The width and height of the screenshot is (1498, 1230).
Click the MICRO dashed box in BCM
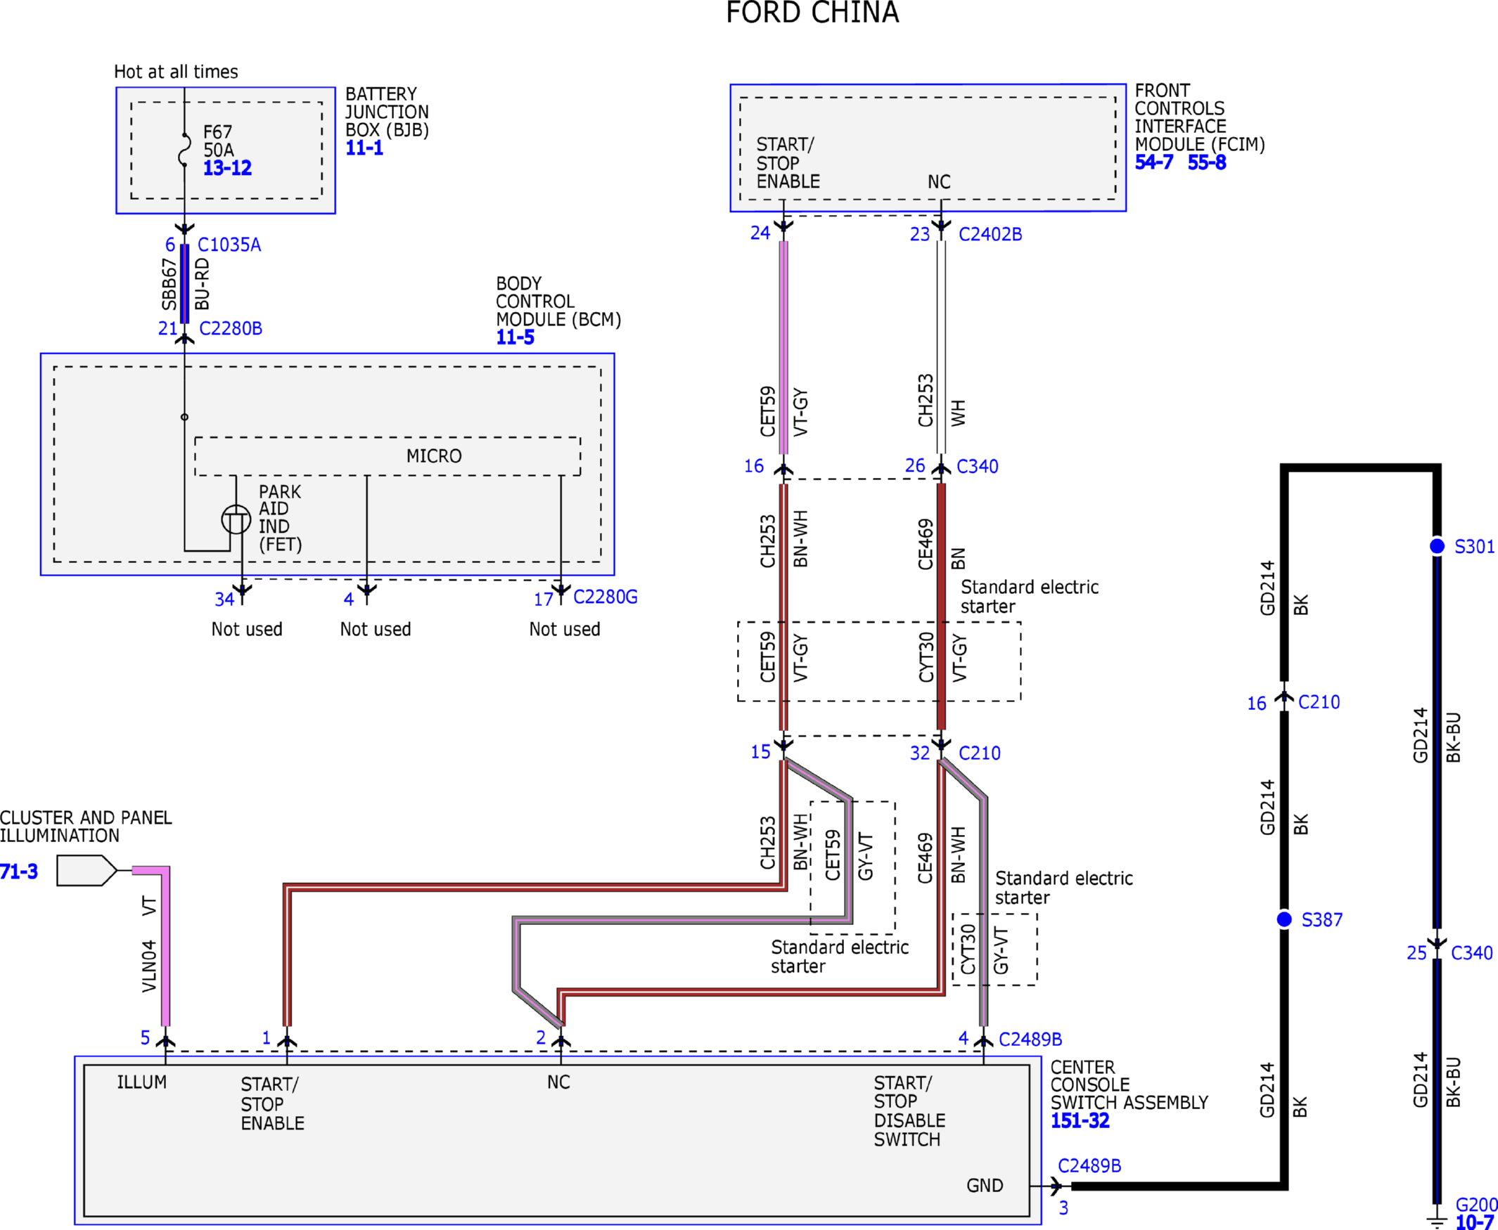click(x=388, y=456)
